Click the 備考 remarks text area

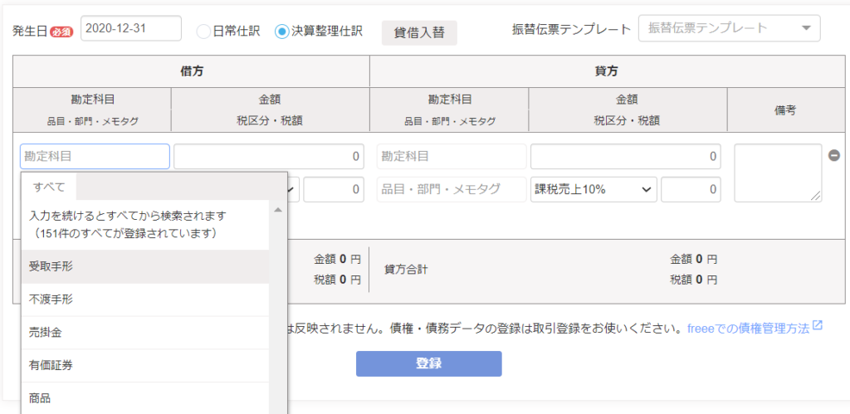(778, 173)
